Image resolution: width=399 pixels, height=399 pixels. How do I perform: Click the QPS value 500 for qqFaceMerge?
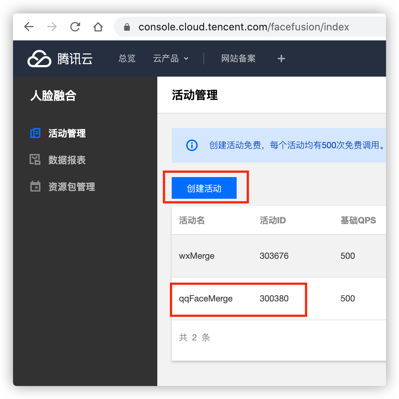(348, 298)
